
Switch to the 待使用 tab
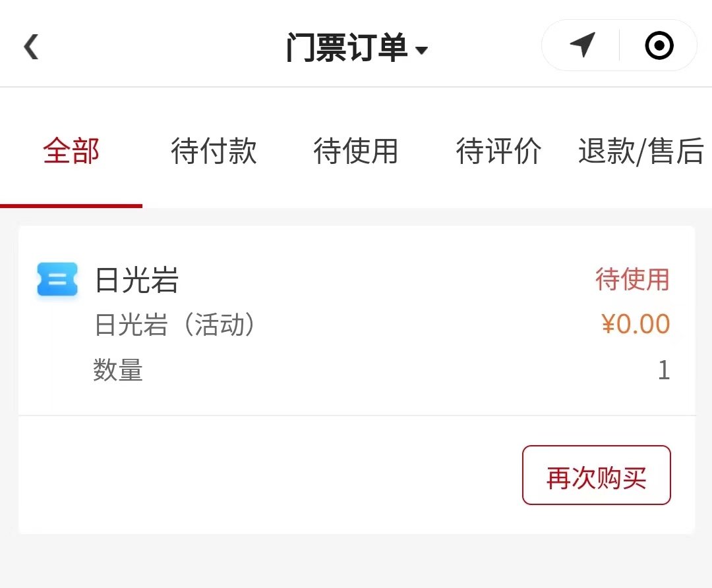tap(356, 151)
